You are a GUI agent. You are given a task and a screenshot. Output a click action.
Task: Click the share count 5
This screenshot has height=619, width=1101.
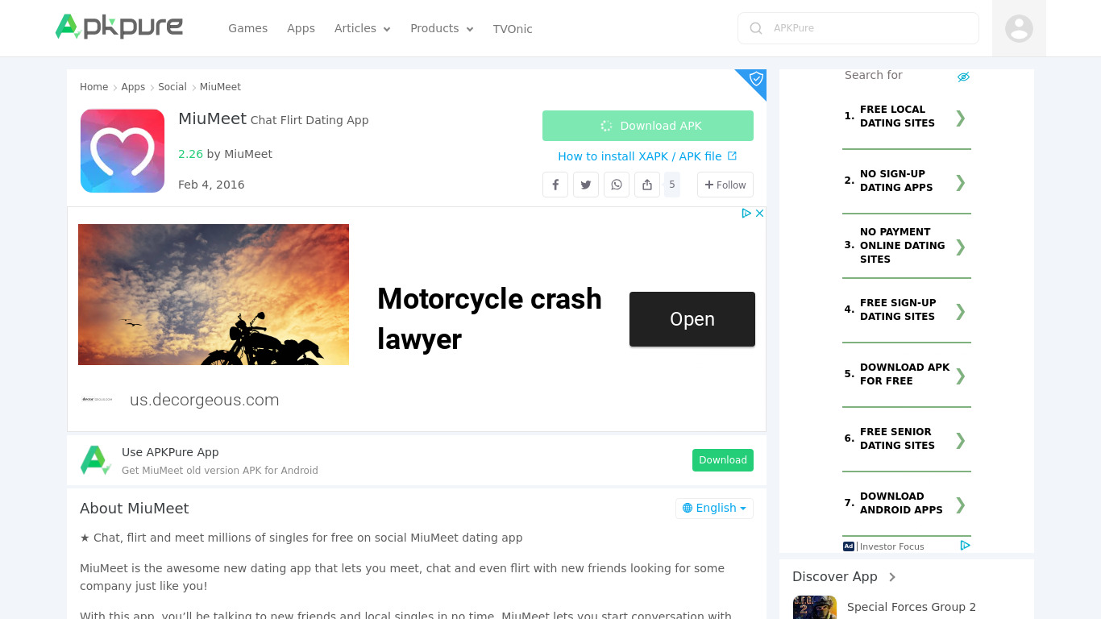click(x=671, y=185)
